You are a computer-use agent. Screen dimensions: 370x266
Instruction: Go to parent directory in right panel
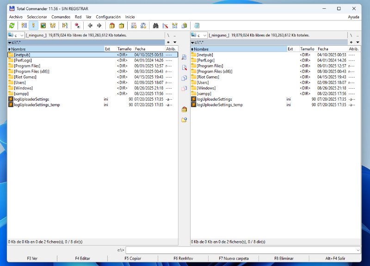[x=358, y=36]
